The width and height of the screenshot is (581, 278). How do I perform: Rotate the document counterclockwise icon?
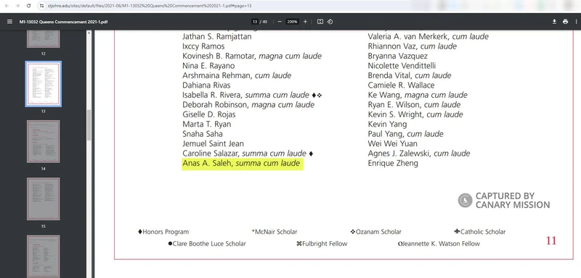330,22
